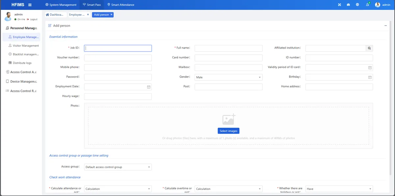Open calendar icon for Validity period of ID card
The image size is (395, 196).
click(370, 68)
